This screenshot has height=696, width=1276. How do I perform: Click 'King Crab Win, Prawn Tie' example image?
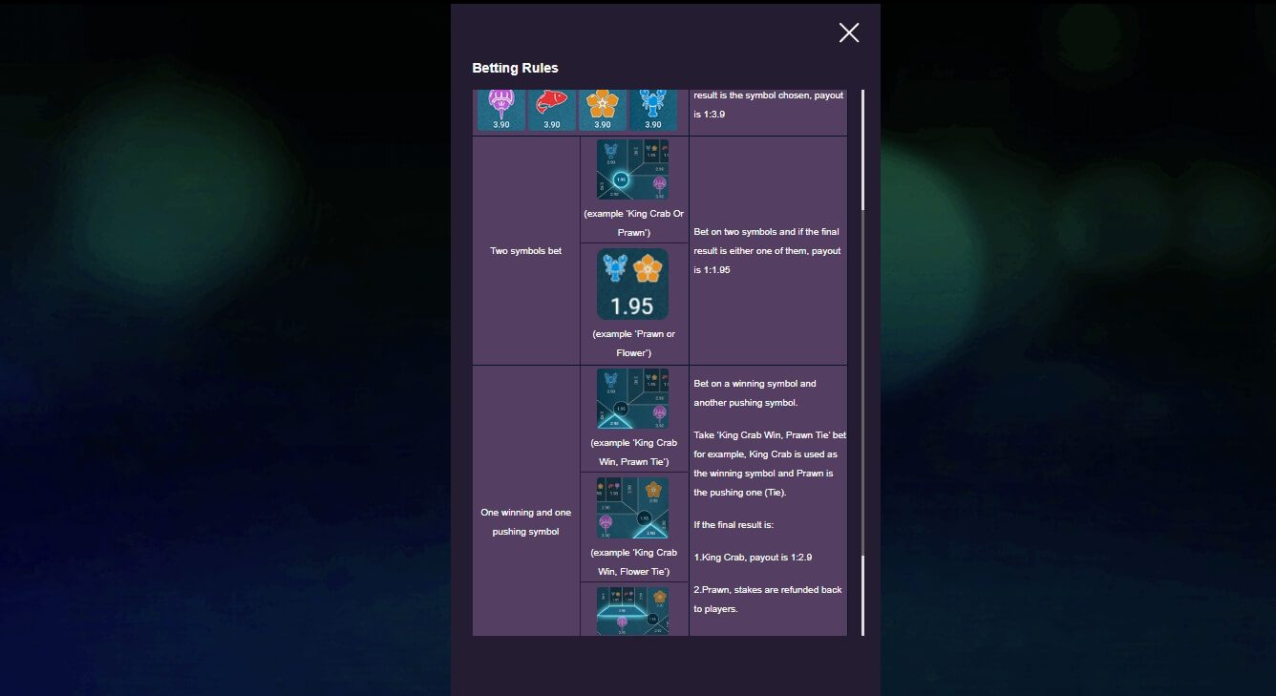(x=632, y=399)
